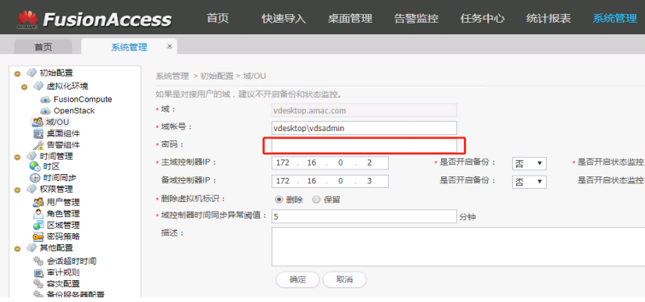The height and width of the screenshot is (302, 645).
Task: Open 统计报表 in the top navigation
Action: [x=549, y=19]
